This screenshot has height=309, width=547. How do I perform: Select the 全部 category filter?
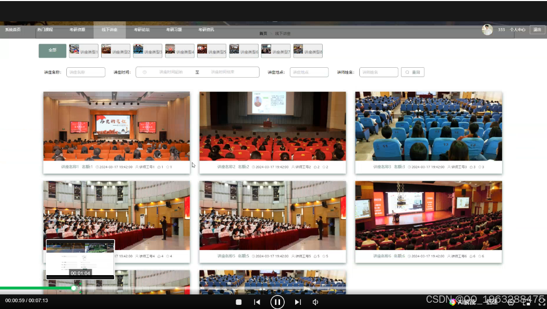(52, 51)
